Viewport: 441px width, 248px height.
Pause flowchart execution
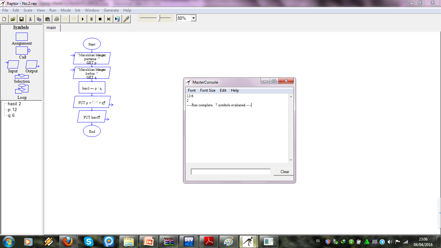point(91,19)
